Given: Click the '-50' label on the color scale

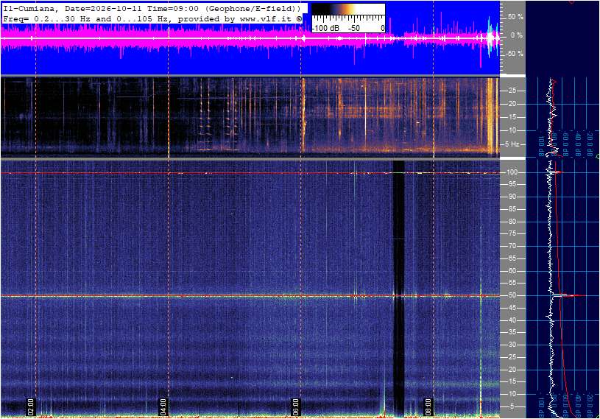Looking at the screenshot, I should [x=354, y=28].
